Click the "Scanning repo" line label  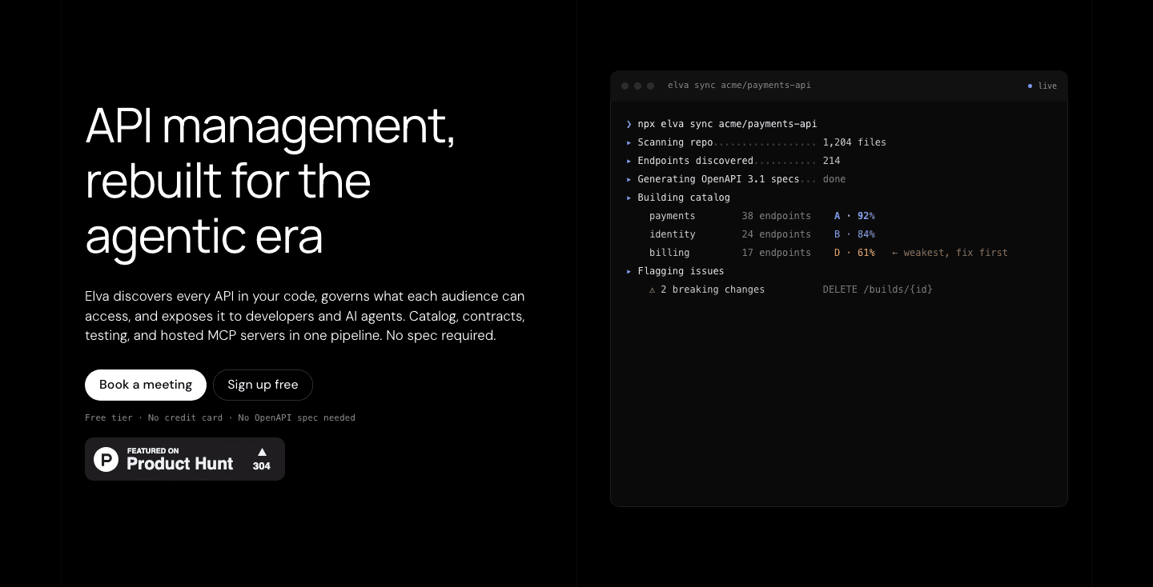coord(675,142)
